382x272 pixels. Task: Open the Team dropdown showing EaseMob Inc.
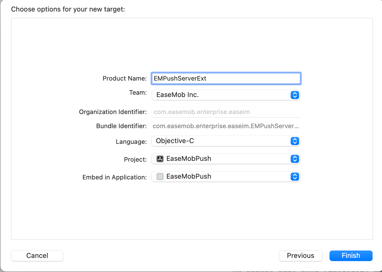click(226, 95)
